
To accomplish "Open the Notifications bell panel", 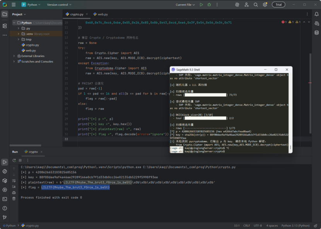I will tap(316, 14).
